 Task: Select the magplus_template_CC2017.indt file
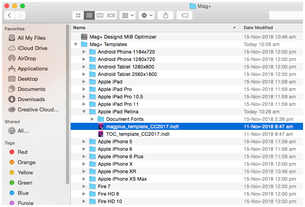click(x=187, y=127)
